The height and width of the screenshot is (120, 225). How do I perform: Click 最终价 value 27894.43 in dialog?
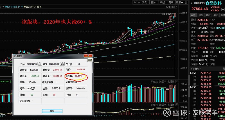(x=57, y=70)
